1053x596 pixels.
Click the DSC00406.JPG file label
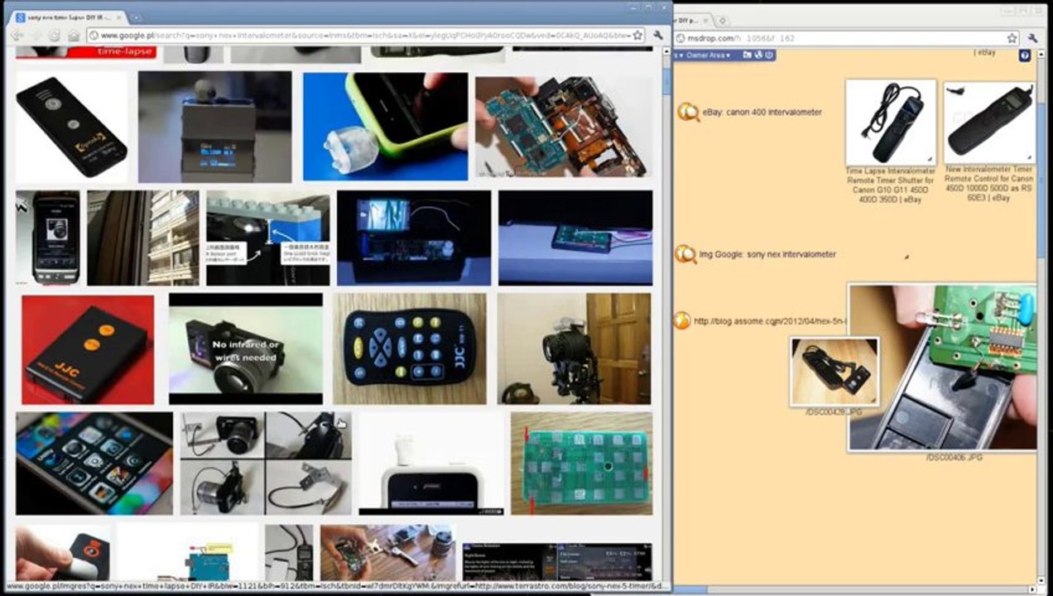(954, 457)
